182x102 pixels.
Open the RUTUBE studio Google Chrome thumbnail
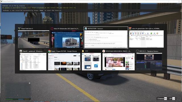(64, 62)
